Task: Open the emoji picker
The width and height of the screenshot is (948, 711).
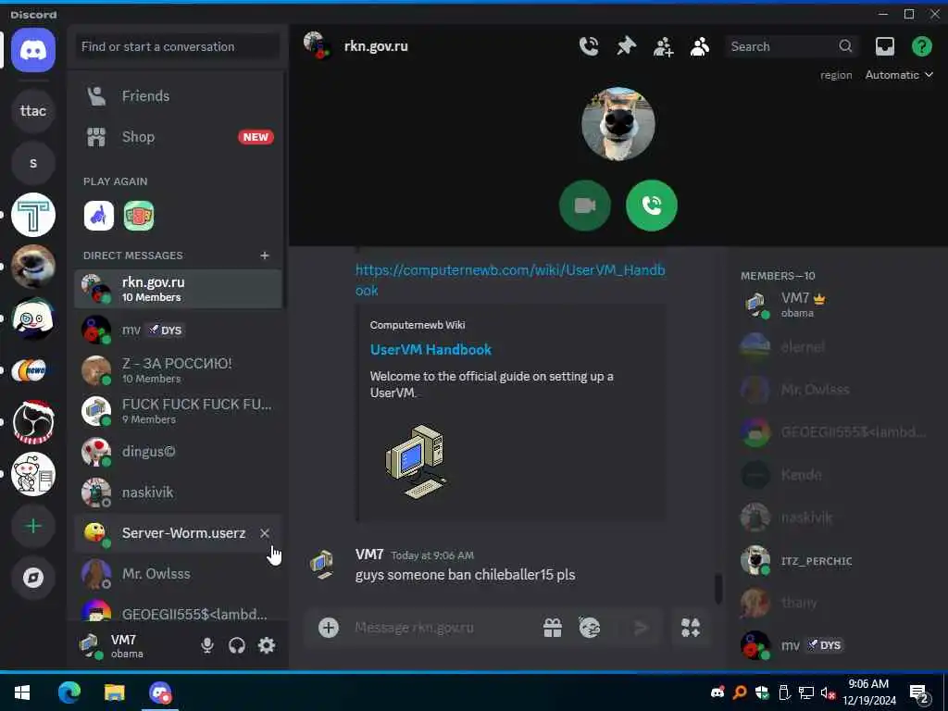Action: coord(590,628)
